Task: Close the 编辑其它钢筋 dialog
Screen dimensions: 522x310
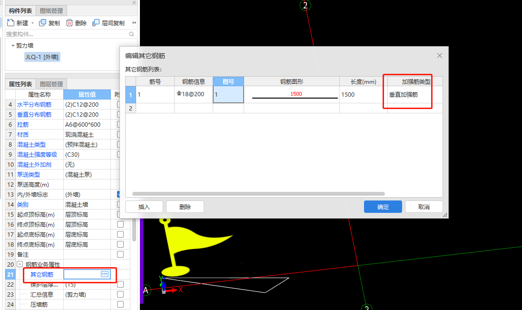Action: tap(439, 56)
